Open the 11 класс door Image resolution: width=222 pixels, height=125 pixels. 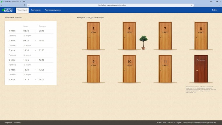click(165, 68)
